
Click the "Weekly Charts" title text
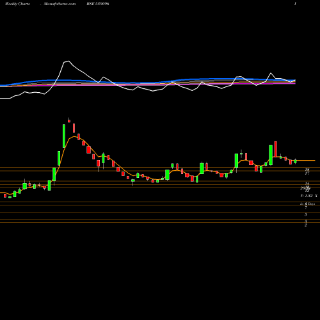(17, 4)
